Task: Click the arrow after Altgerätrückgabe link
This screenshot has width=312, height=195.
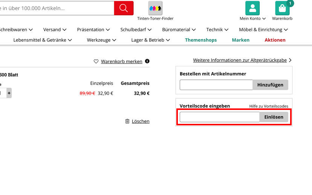Action: (290, 60)
